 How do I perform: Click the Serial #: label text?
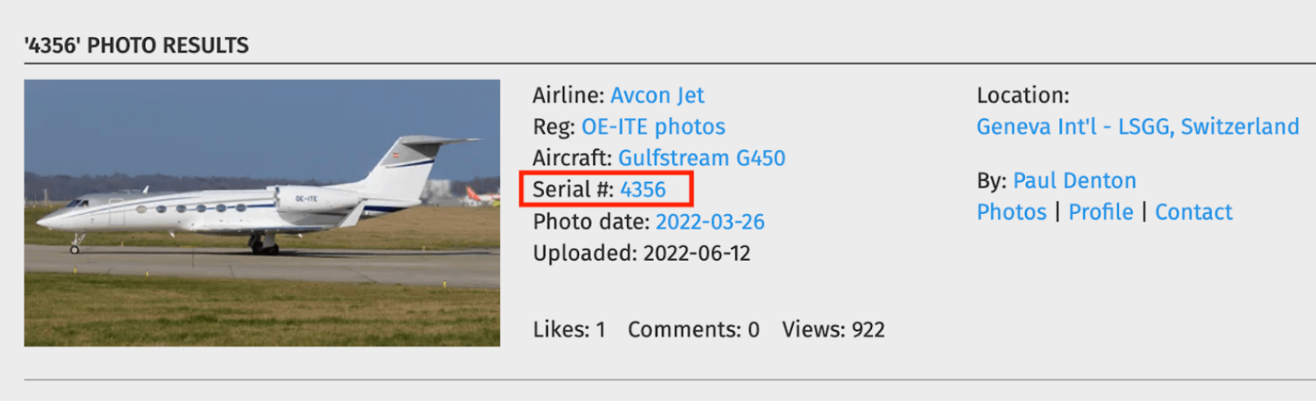[x=573, y=190]
